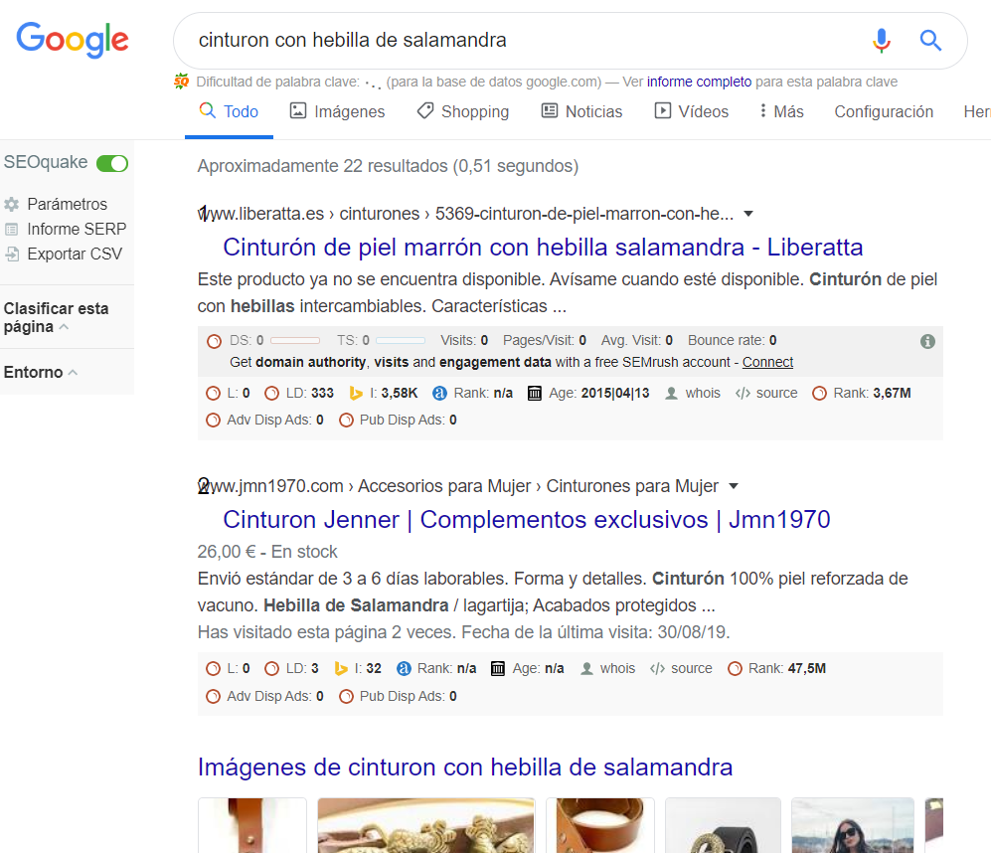Click the 26,00 € - En stock text
991x853 pixels.
[267, 552]
